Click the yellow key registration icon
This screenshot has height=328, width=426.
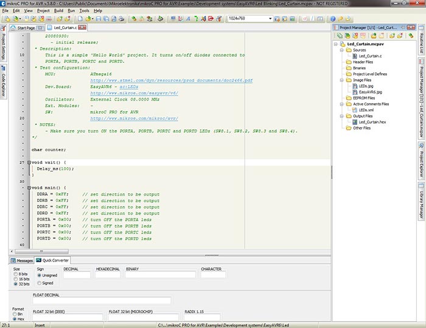point(340,19)
